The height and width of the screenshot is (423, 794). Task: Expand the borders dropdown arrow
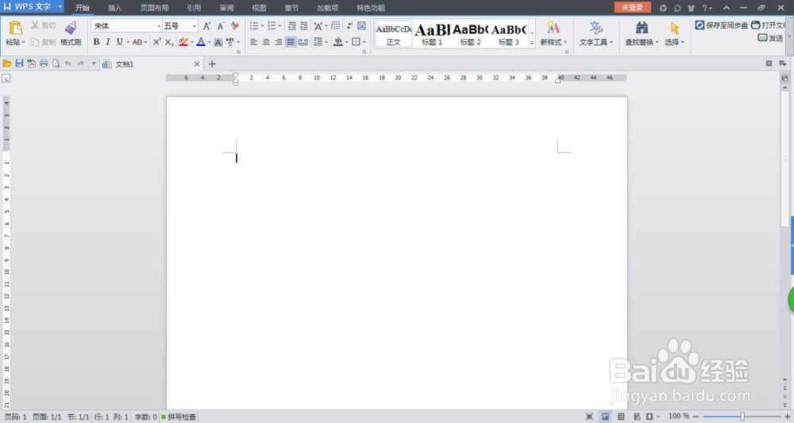pyautogui.click(x=364, y=42)
